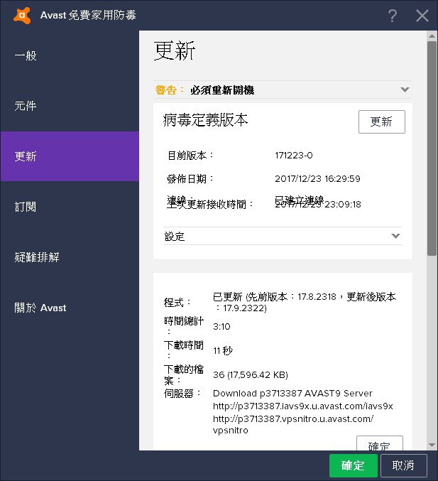
Task: Go to the 訂閱 section
Action: (26, 207)
